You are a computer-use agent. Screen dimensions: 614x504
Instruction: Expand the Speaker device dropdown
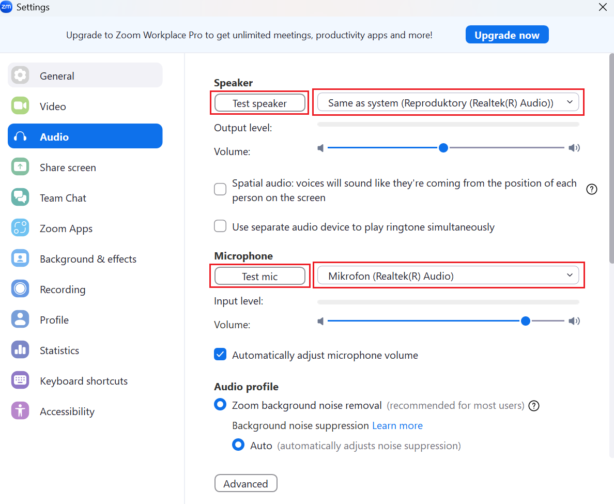pyautogui.click(x=448, y=103)
